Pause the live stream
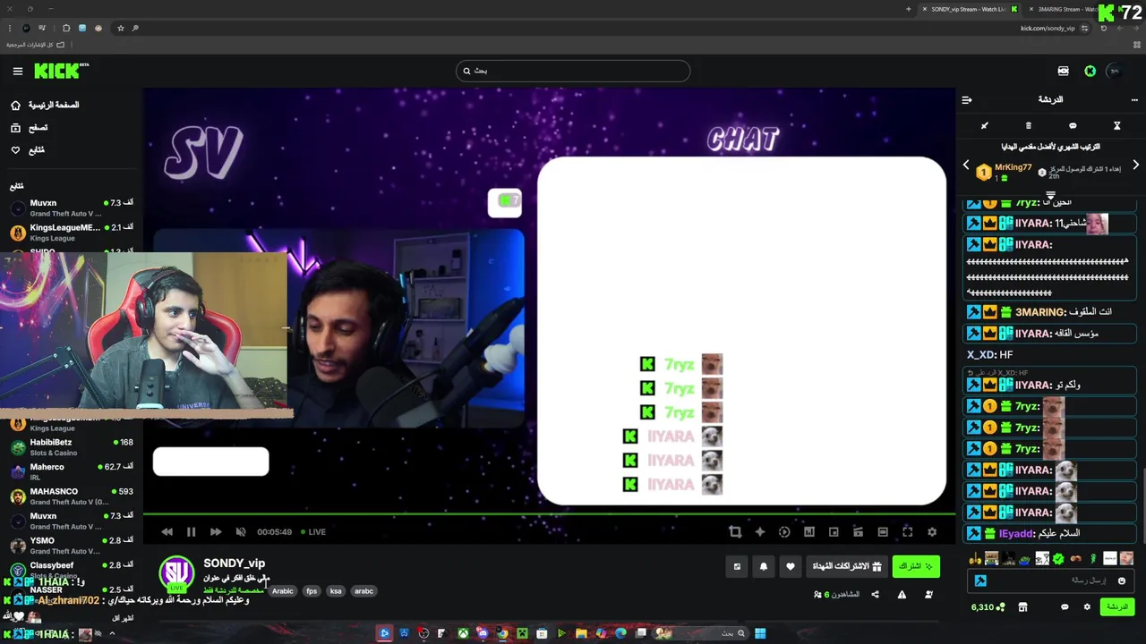 pos(191,531)
